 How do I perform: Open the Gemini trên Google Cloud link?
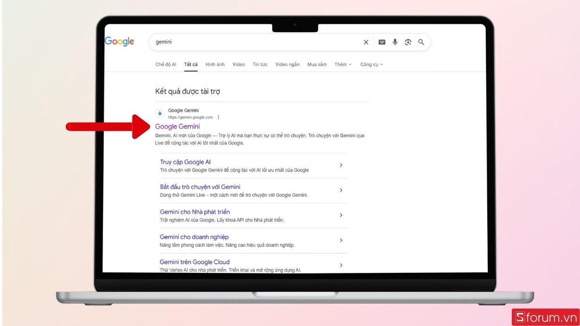195,262
